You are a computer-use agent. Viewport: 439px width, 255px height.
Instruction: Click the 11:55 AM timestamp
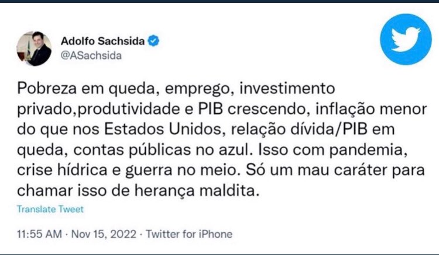[39, 234]
